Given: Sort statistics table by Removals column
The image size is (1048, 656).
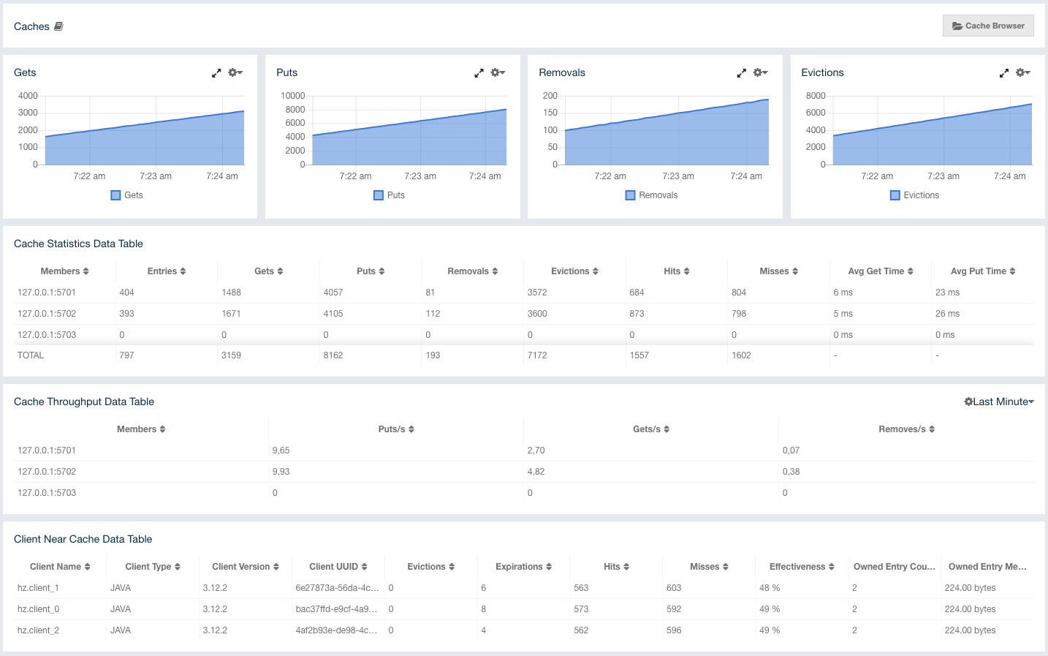Looking at the screenshot, I should pos(473,271).
